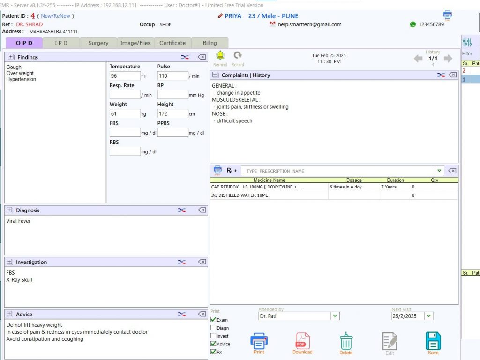Open the Billing tab
The height and width of the screenshot is (360, 480).
pos(210,43)
